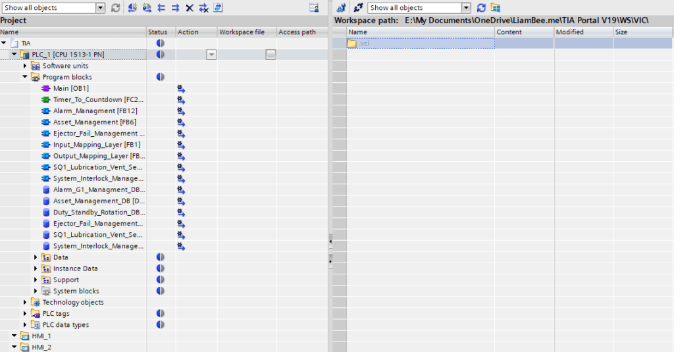Click the user view icon at project toolbar right
This screenshot has height=352, width=674.
[x=314, y=8]
